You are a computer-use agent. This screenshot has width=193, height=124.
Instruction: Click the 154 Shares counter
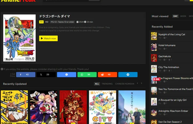tap(13, 75)
